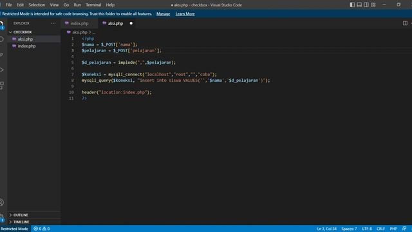The height and width of the screenshot is (232, 412).
Task: Click the PHP icon in the breadcrumb
Action: 69,32
